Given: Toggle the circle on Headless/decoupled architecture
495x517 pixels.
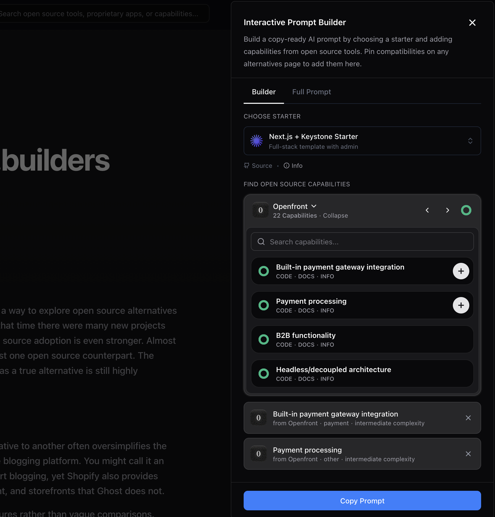Looking at the screenshot, I should pyautogui.click(x=263, y=374).
